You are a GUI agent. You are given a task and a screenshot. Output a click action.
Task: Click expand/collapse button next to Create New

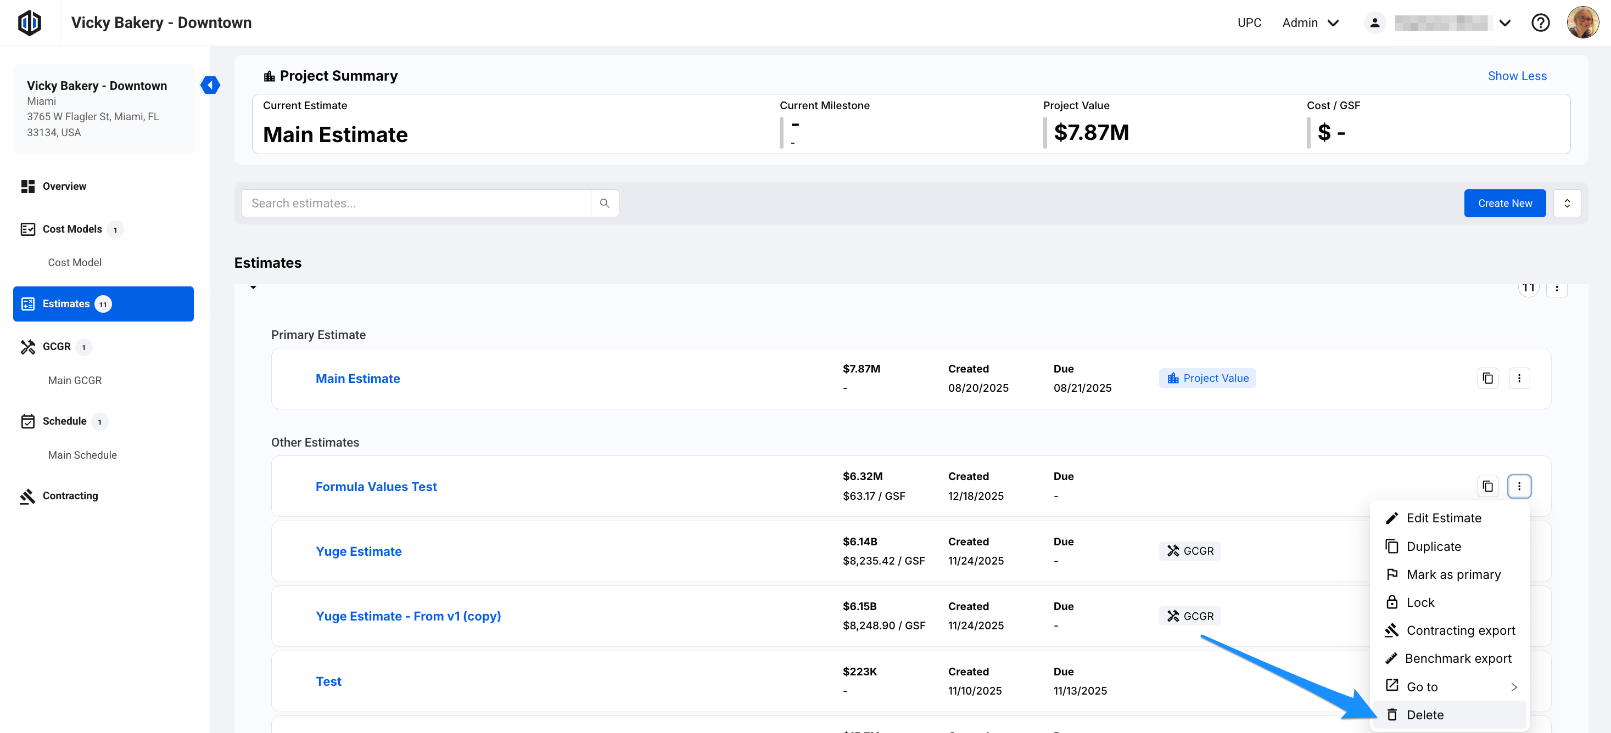tap(1567, 203)
